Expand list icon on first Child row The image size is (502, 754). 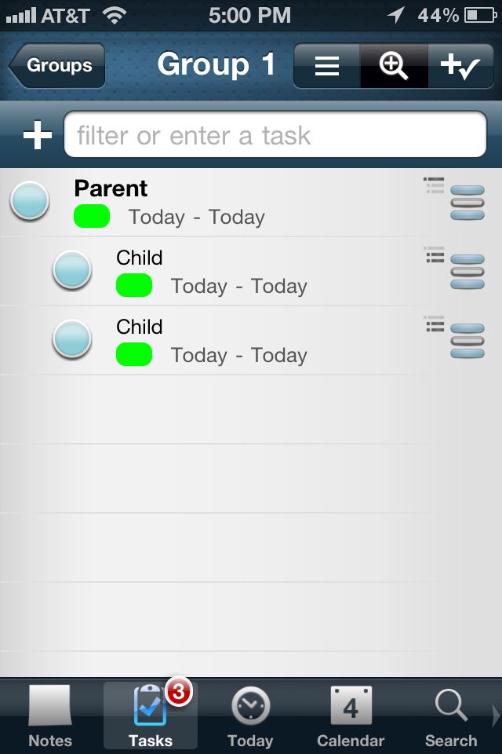coord(434,254)
